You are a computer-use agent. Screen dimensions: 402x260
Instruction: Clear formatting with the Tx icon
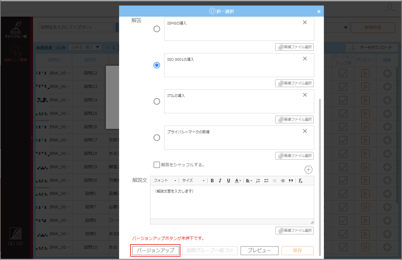pos(300,181)
